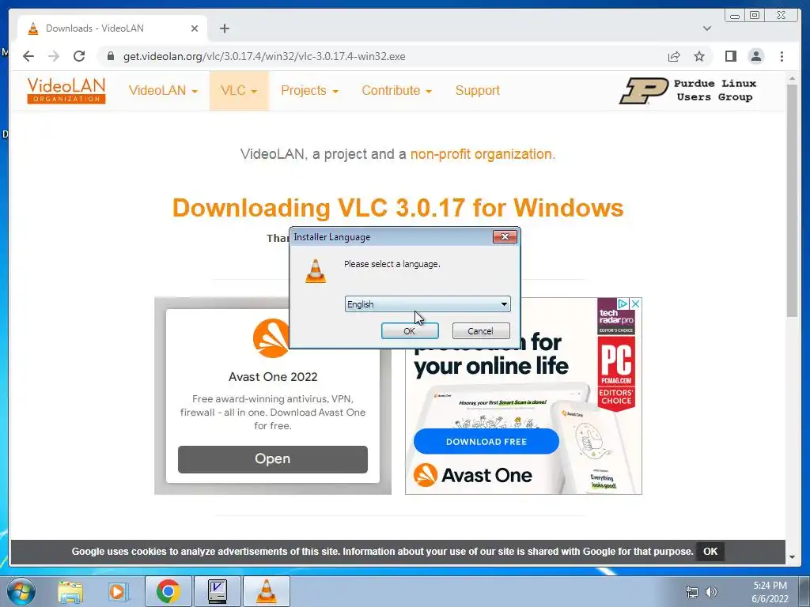Viewport: 810px width, 607px height.
Task: Expand the Projects nav menu
Action: 309,90
